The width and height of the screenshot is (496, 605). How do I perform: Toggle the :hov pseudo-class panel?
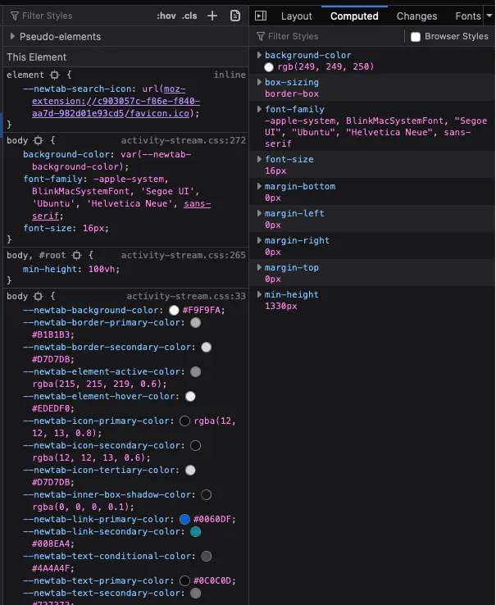pyautogui.click(x=166, y=16)
